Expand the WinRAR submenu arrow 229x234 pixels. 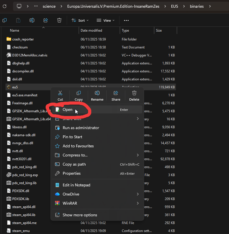138,203
